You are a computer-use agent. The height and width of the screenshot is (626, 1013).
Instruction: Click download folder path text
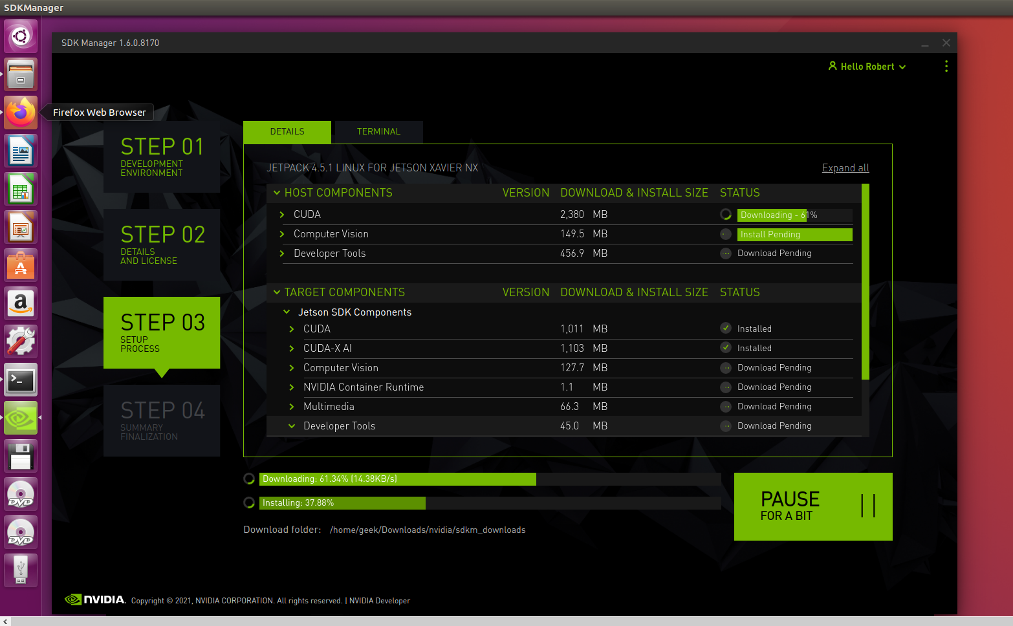(428, 530)
